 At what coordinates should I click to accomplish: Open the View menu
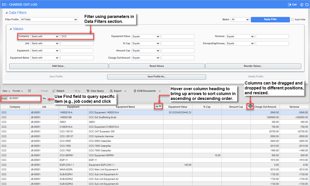[x=6, y=91]
